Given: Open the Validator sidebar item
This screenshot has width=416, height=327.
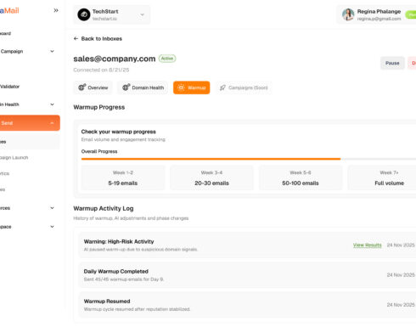Looking at the screenshot, I should (x=10, y=87).
